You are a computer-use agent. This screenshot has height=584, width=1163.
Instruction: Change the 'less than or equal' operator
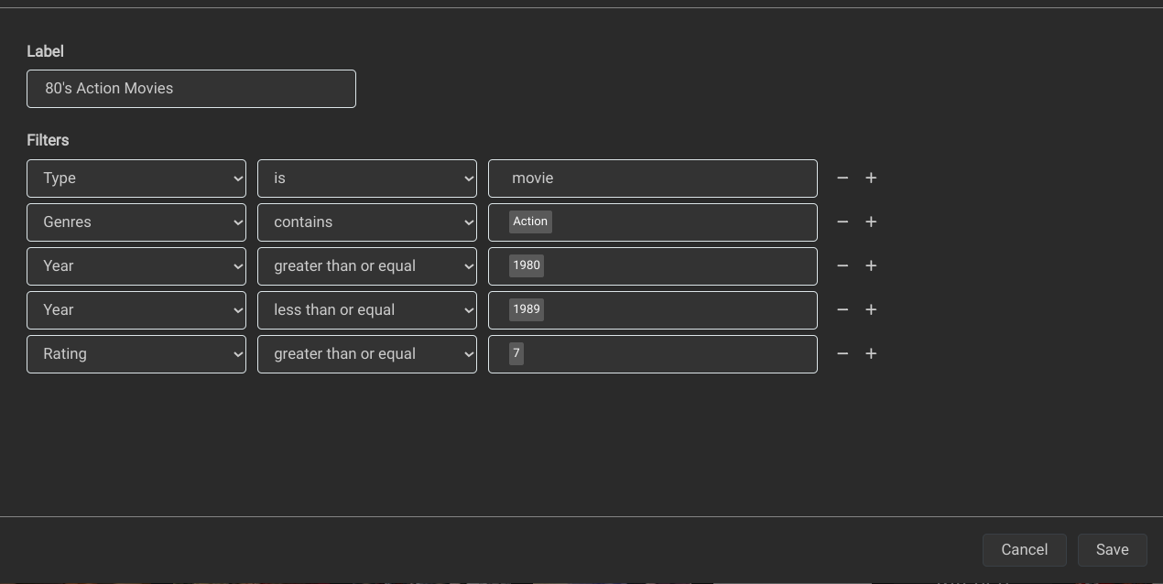pyautogui.click(x=366, y=310)
